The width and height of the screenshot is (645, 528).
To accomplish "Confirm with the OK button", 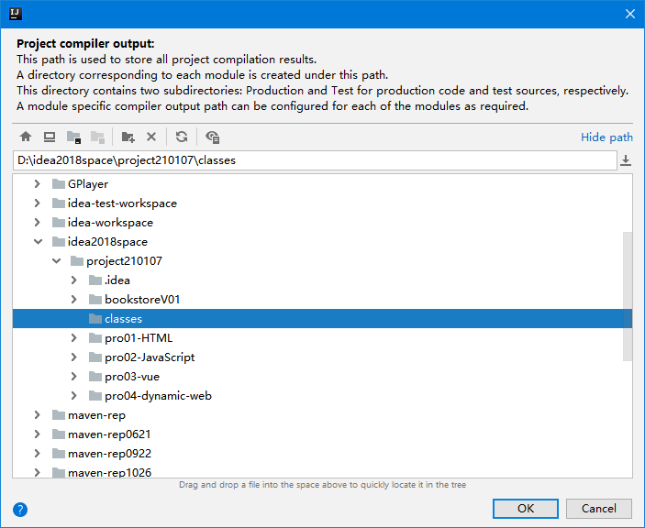I will click(526, 509).
